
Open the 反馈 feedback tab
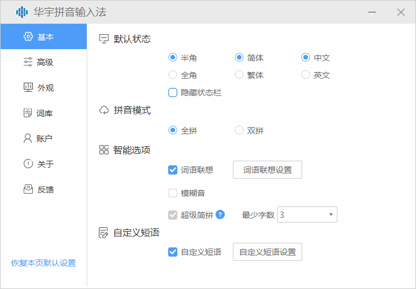pos(43,190)
